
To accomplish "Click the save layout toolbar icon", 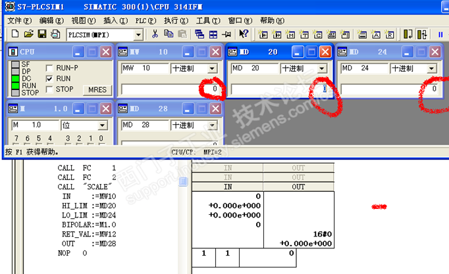I will pos(55,34).
